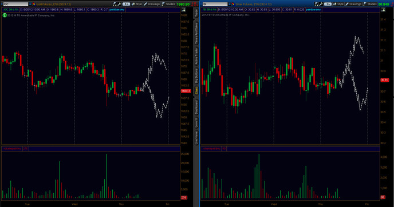Open the symbol dropdown arrow next to /GC
The image size is (394, 207).
pyautogui.click(x=30, y=4)
